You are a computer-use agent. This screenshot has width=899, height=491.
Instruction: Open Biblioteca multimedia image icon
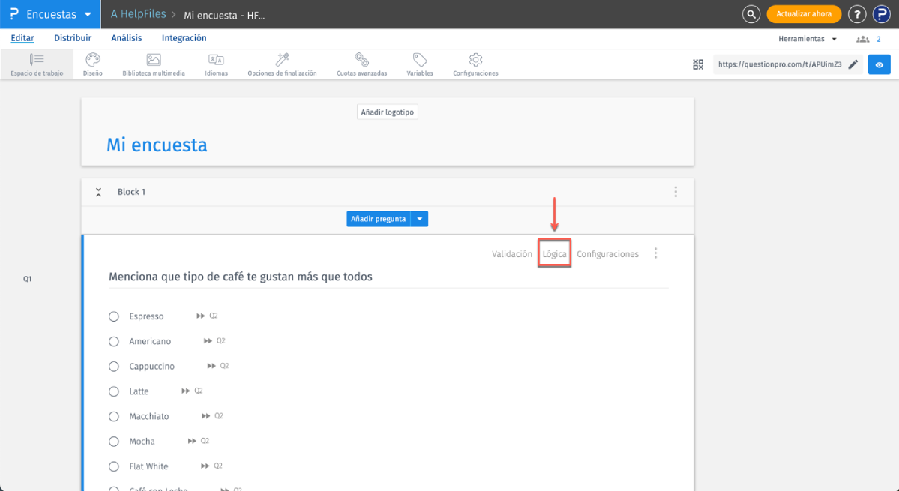pyautogui.click(x=154, y=59)
